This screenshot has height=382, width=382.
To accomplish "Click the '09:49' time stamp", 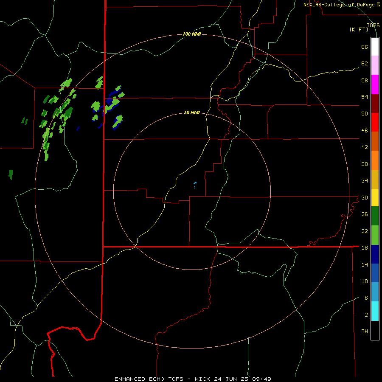I will click(262, 379).
